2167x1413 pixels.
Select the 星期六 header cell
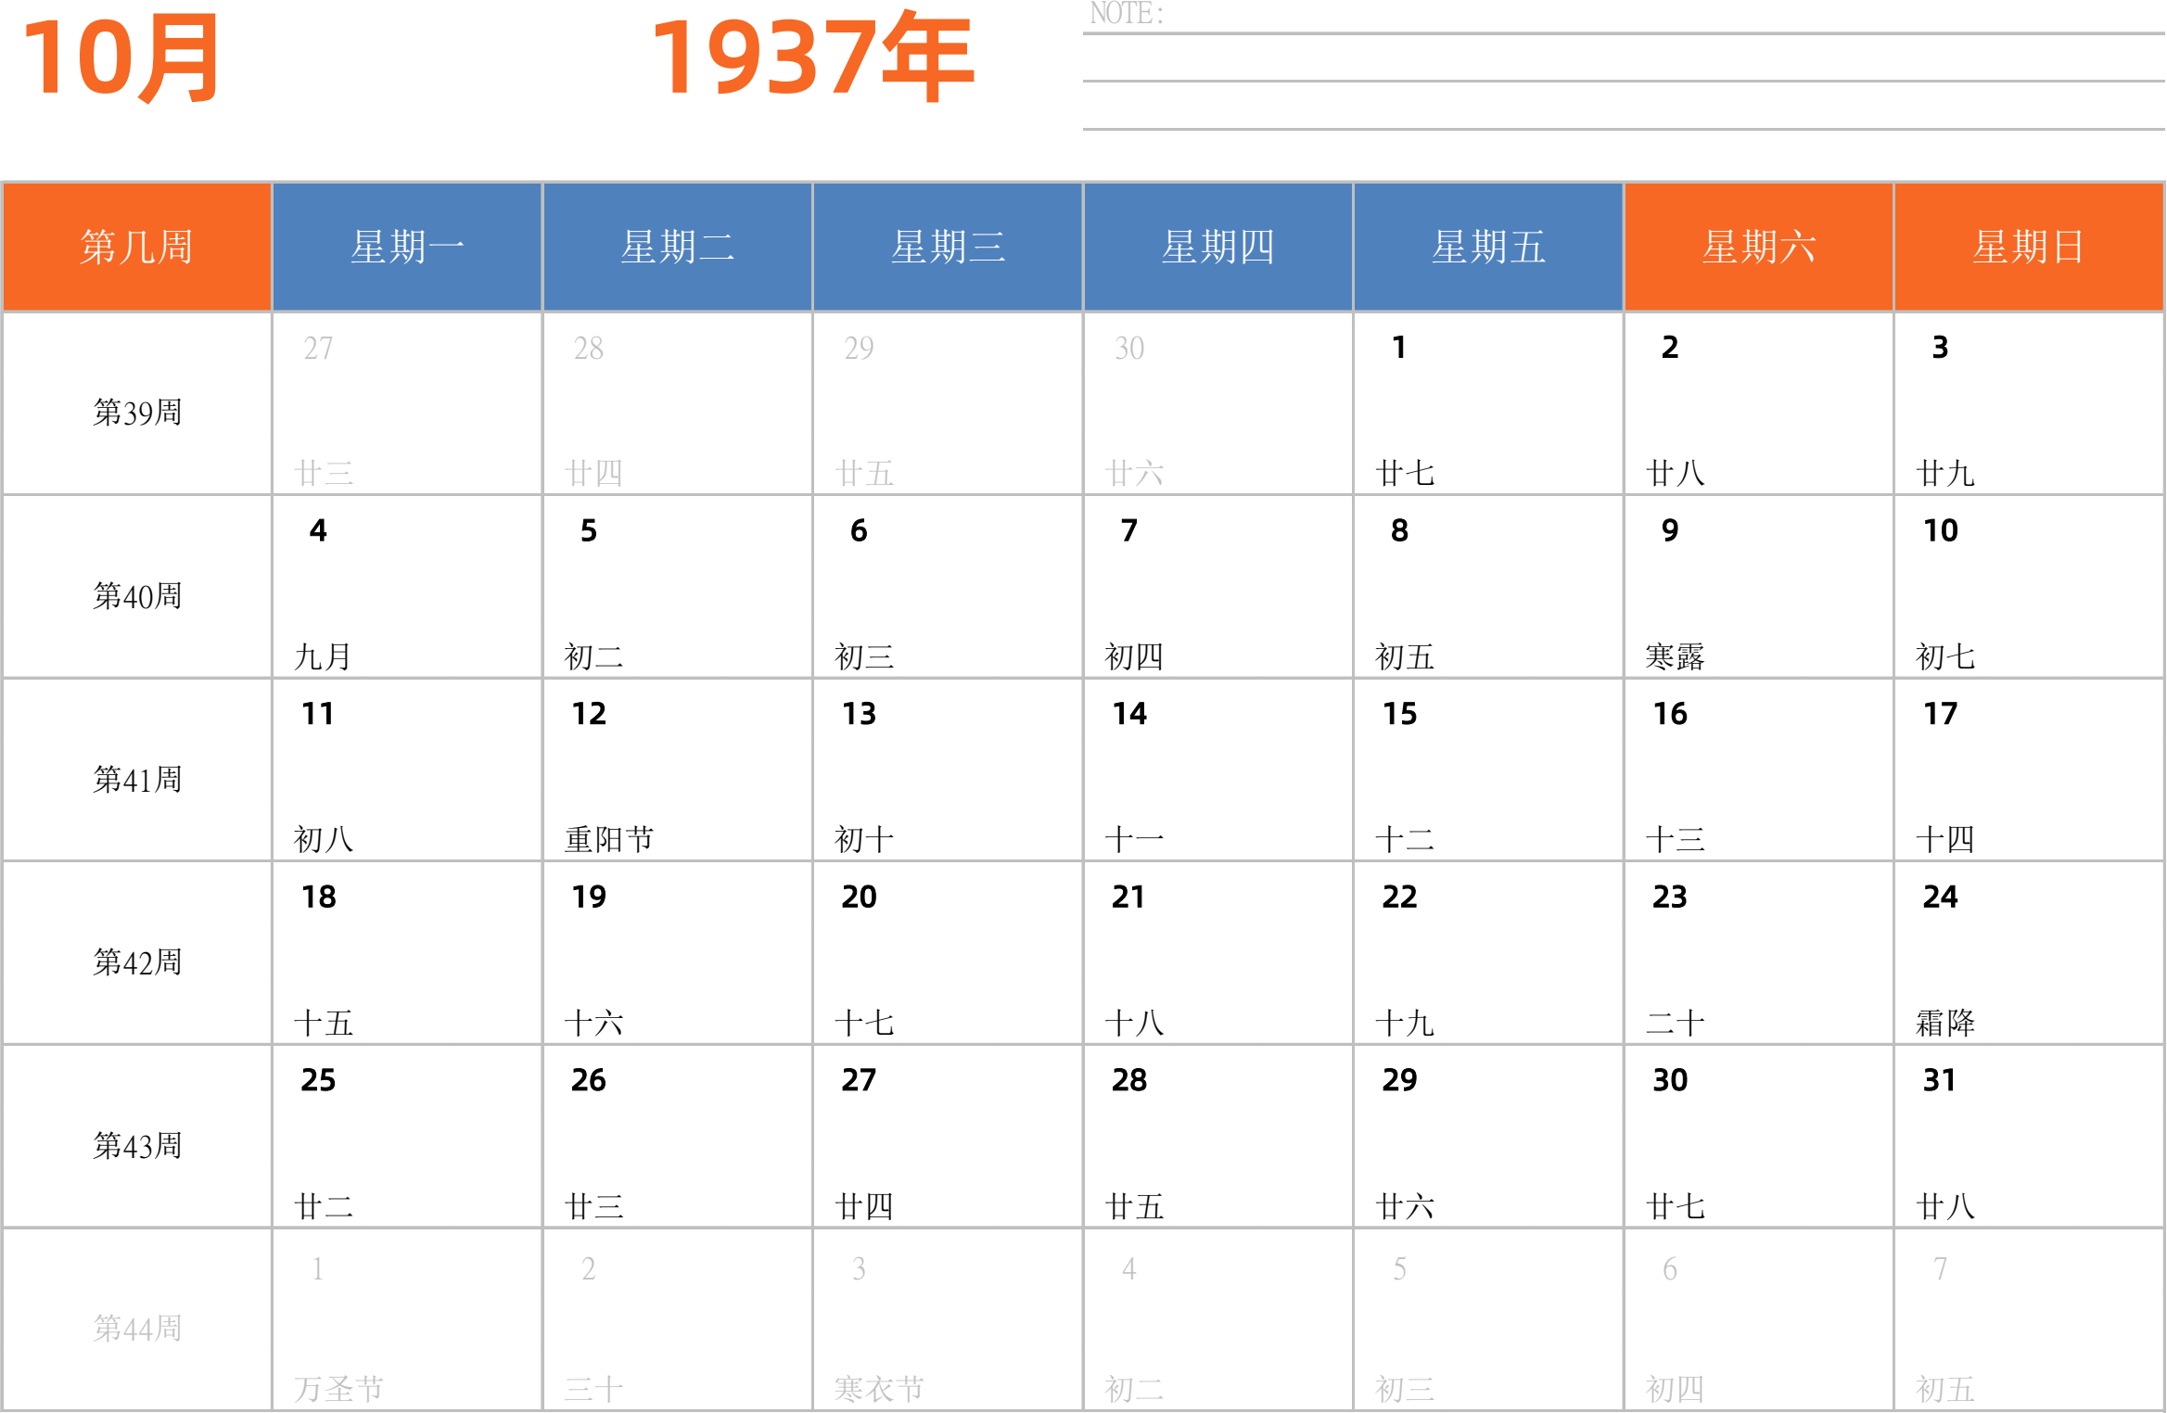click(x=1758, y=247)
